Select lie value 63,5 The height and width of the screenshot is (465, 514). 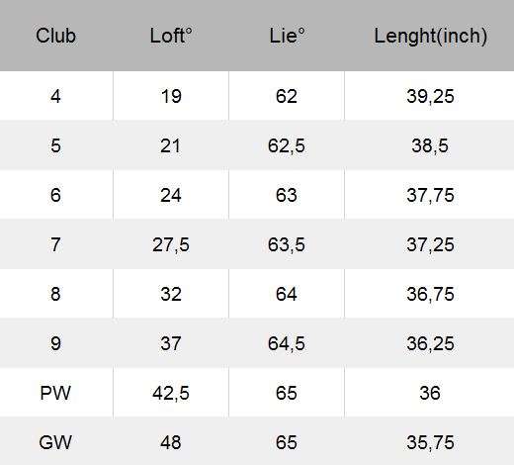click(287, 245)
